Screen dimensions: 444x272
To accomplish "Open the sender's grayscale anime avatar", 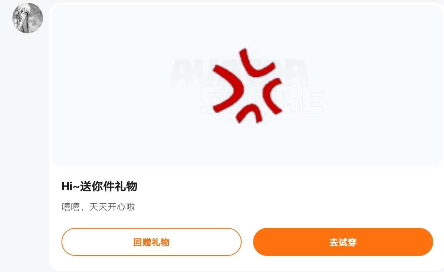I will (28, 18).
